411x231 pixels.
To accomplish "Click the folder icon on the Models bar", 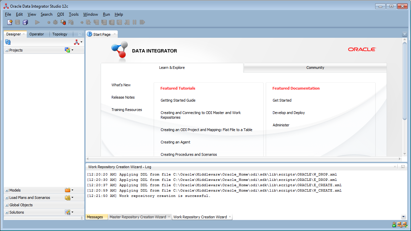I will [x=68, y=190].
